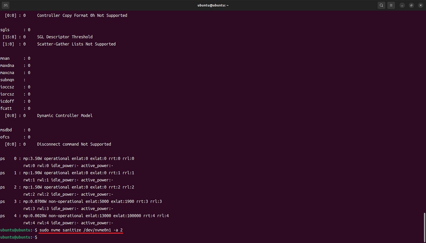
Task: Click the 'mp:1.90W operational' power state line
Action: click(x=67, y=173)
